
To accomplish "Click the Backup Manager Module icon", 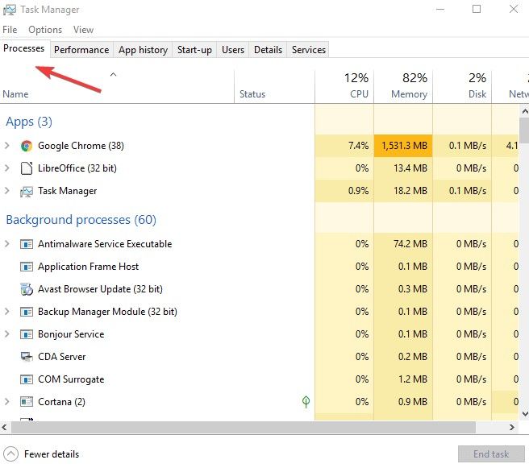I will 27,312.
